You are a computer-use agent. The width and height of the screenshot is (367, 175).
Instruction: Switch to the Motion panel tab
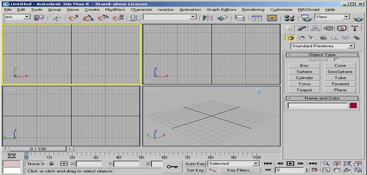(329, 28)
